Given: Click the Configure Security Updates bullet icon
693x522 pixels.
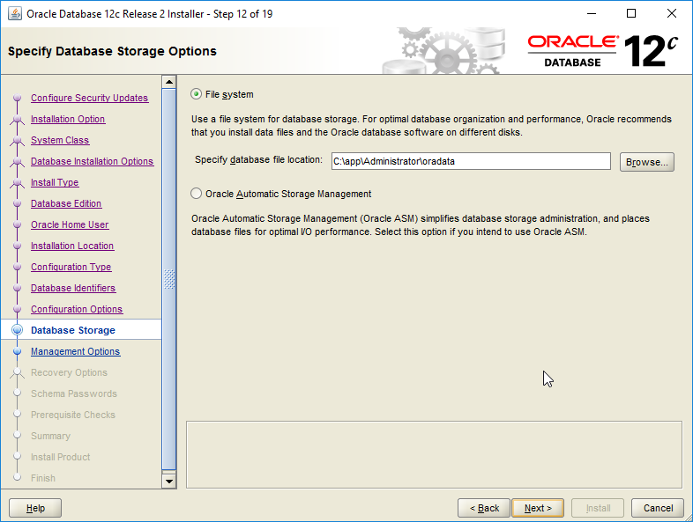Looking at the screenshot, I should click(x=18, y=98).
